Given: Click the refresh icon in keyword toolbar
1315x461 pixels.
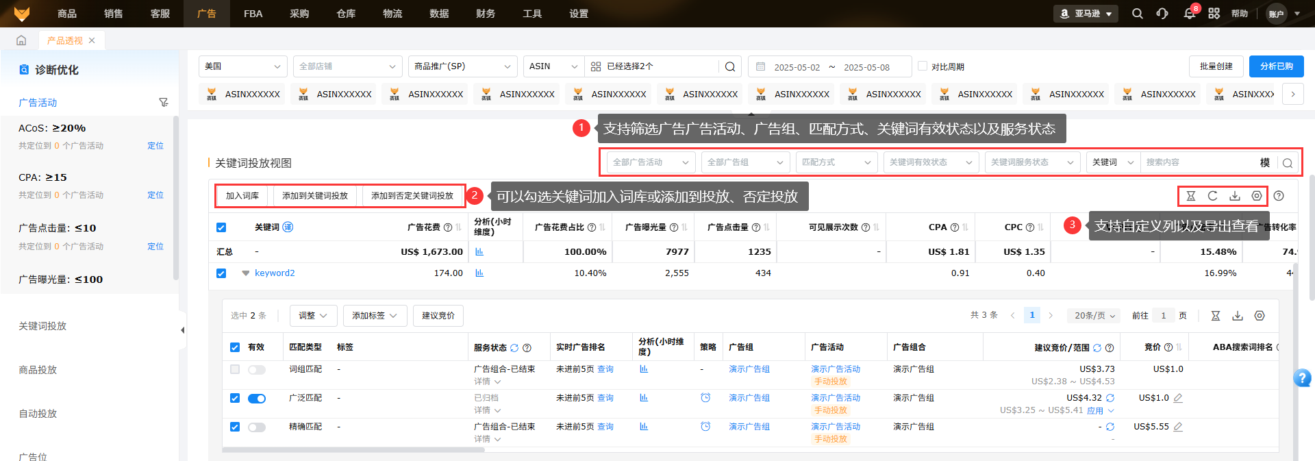Looking at the screenshot, I should [1212, 196].
